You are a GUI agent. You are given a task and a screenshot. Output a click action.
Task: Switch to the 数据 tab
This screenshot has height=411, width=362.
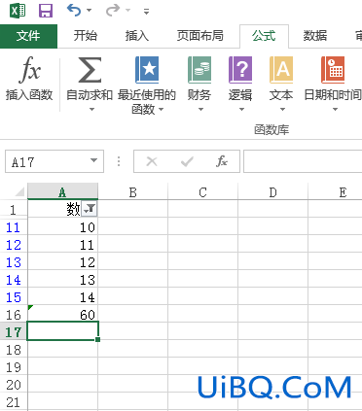click(x=315, y=36)
